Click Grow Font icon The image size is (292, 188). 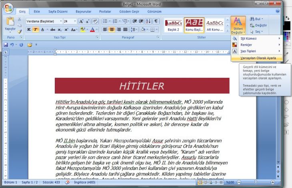tap(81, 21)
